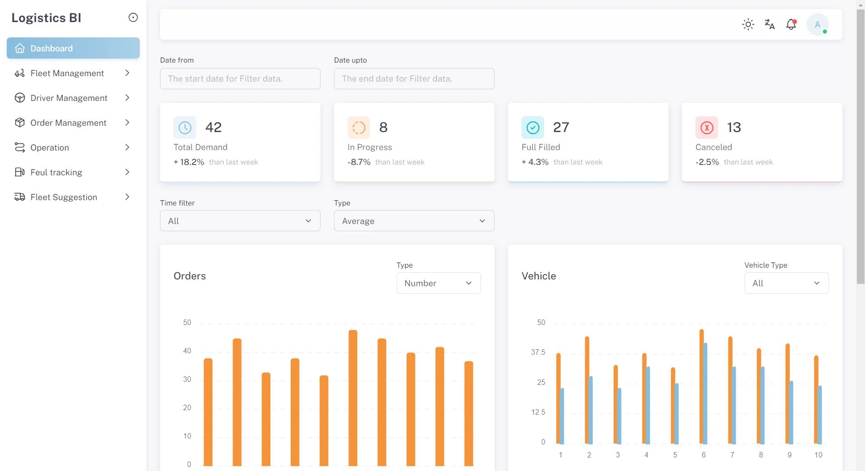This screenshot has width=865, height=471.
Task: Expand Operation submenu chevron
Action: click(x=127, y=147)
